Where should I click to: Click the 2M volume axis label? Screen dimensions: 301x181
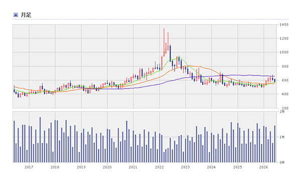(282, 111)
